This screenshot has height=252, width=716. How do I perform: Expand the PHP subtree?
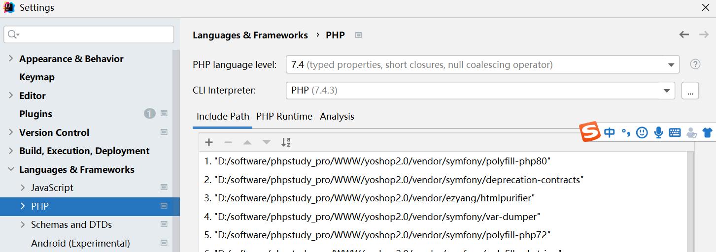click(23, 206)
